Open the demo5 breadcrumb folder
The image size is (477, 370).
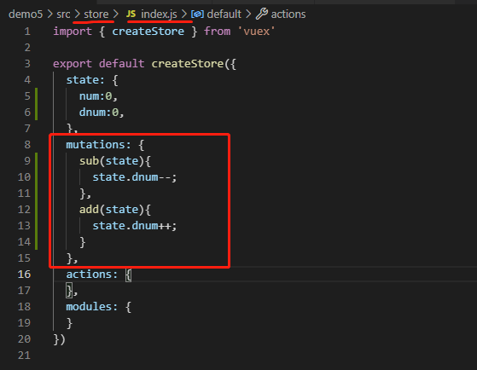click(x=26, y=14)
